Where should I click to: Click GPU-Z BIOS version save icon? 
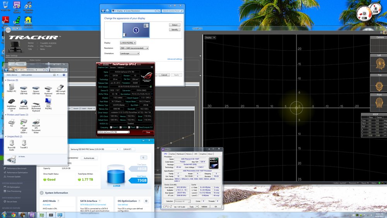tap(151, 87)
